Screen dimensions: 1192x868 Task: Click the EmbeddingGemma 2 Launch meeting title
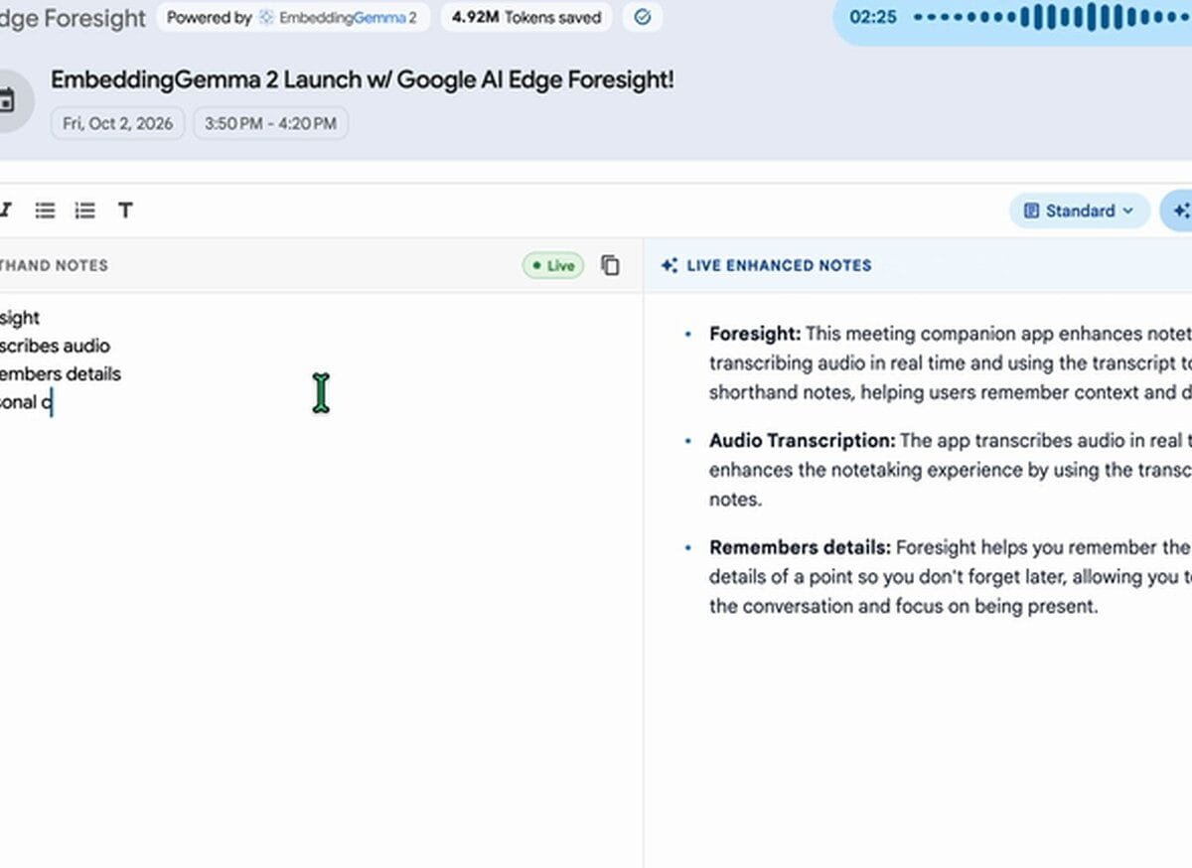click(x=363, y=80)
